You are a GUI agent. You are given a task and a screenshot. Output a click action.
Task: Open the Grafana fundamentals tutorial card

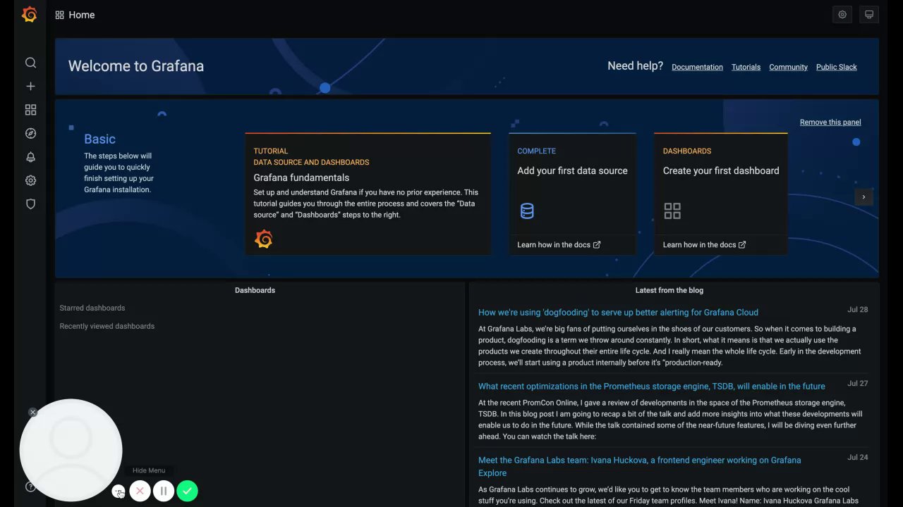pos(368,194)
